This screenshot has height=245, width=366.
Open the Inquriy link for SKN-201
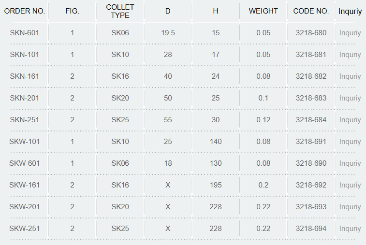coord(350,98)
